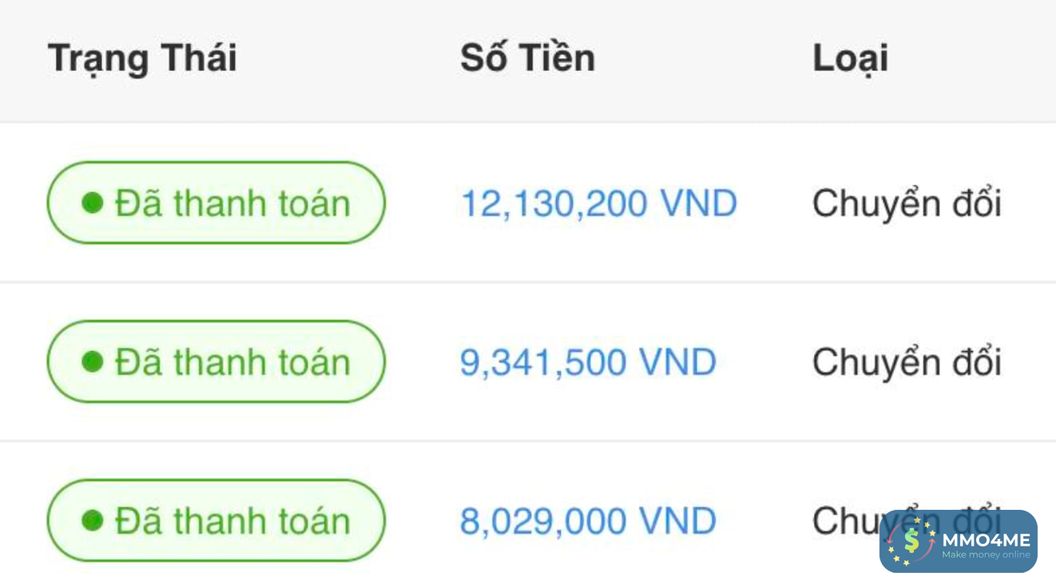Sort by the Trạng Thái column header
The height and width of the screenshot is (584, 1056).
[x=142, y=58]
